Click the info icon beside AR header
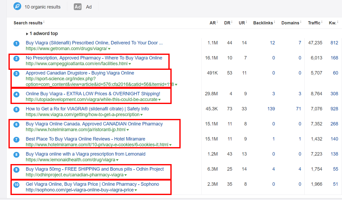Viewport: 342px width, 200px height. tap(217, 22)
